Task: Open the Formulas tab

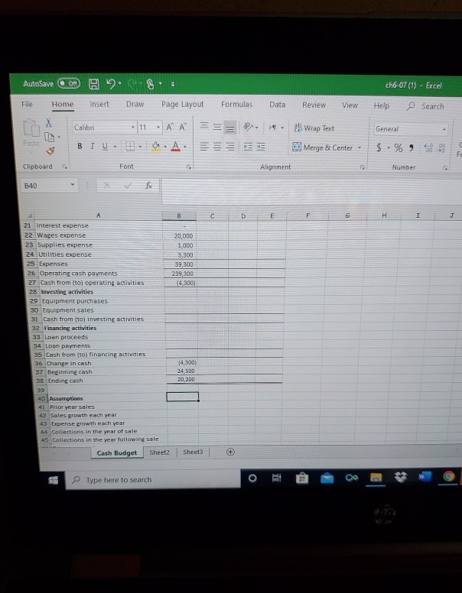Action: [236, 105]
